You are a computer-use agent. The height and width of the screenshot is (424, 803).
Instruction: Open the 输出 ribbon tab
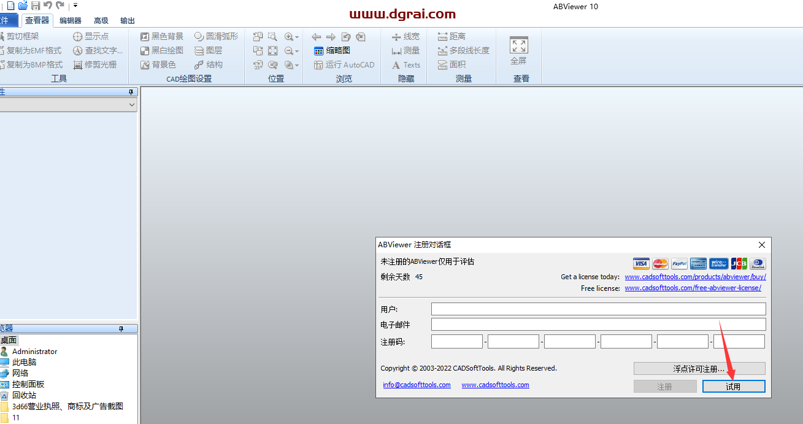[128, 20]
